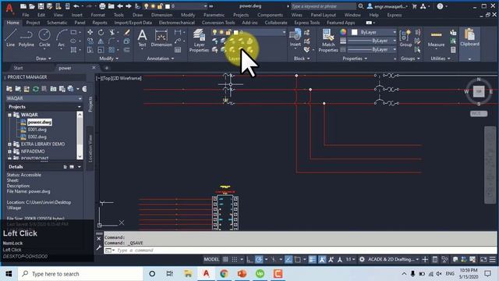Click the Insert block tool
499x281 pixels.
pyautogui.click(x=296, y=37)
